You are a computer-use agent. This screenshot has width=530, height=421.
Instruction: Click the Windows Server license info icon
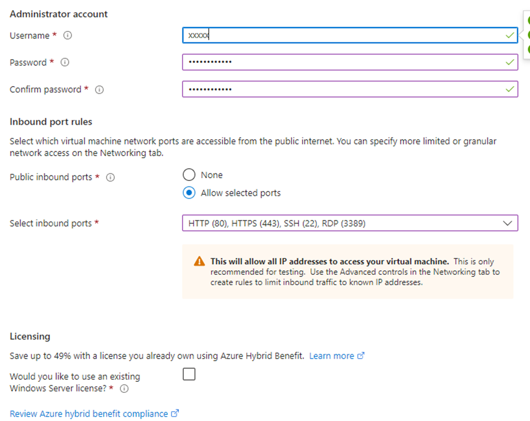(x=124, y=388)
